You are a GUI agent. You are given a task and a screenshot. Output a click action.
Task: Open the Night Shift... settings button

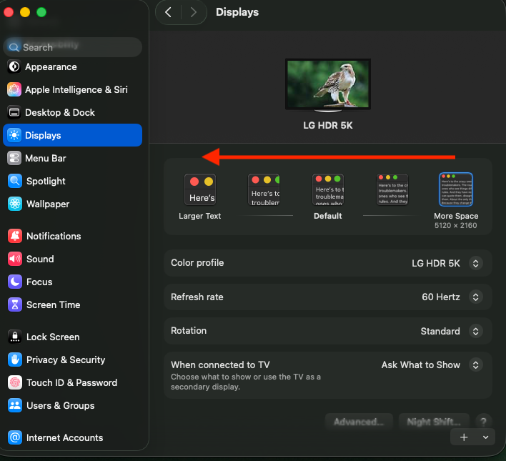434,422
